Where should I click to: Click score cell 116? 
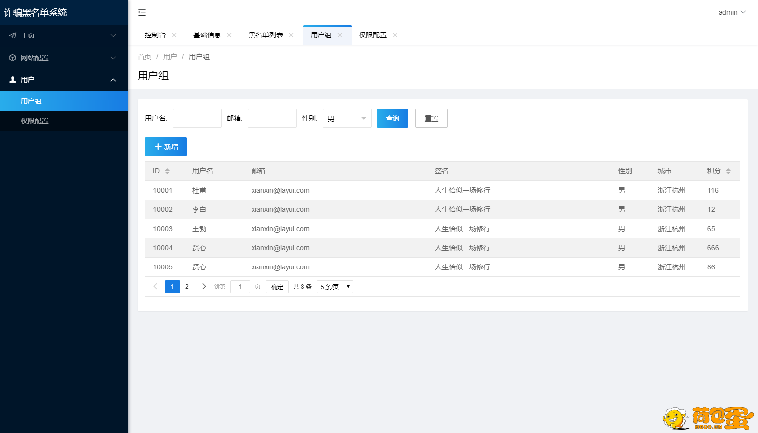pyautogui.click(x=713, y=190)
